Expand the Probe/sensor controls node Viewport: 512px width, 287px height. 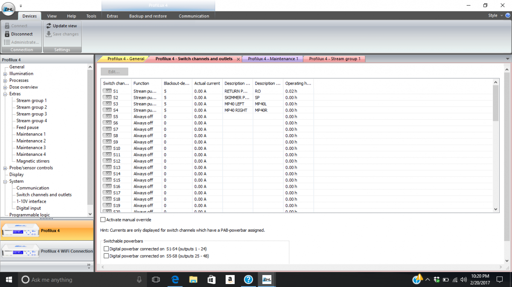(5, 168)
